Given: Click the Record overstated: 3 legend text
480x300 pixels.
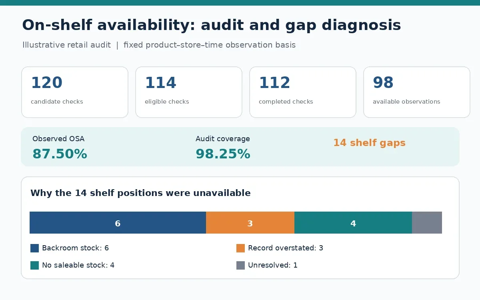Looking at the screenshot, I should [x=286, y=248].
